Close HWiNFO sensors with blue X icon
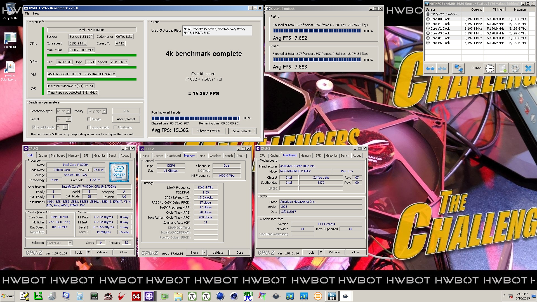The image size is (537, 302). click(x=528, y=69)
